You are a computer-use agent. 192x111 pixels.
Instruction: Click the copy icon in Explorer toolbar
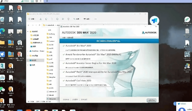46,19
